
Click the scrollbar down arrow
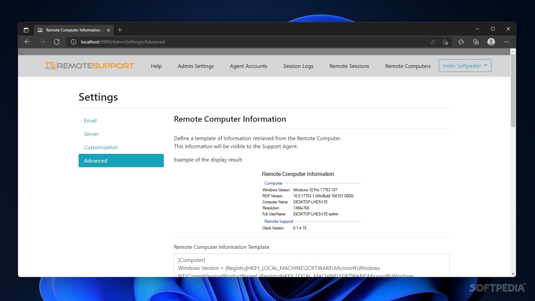[513, 274]
